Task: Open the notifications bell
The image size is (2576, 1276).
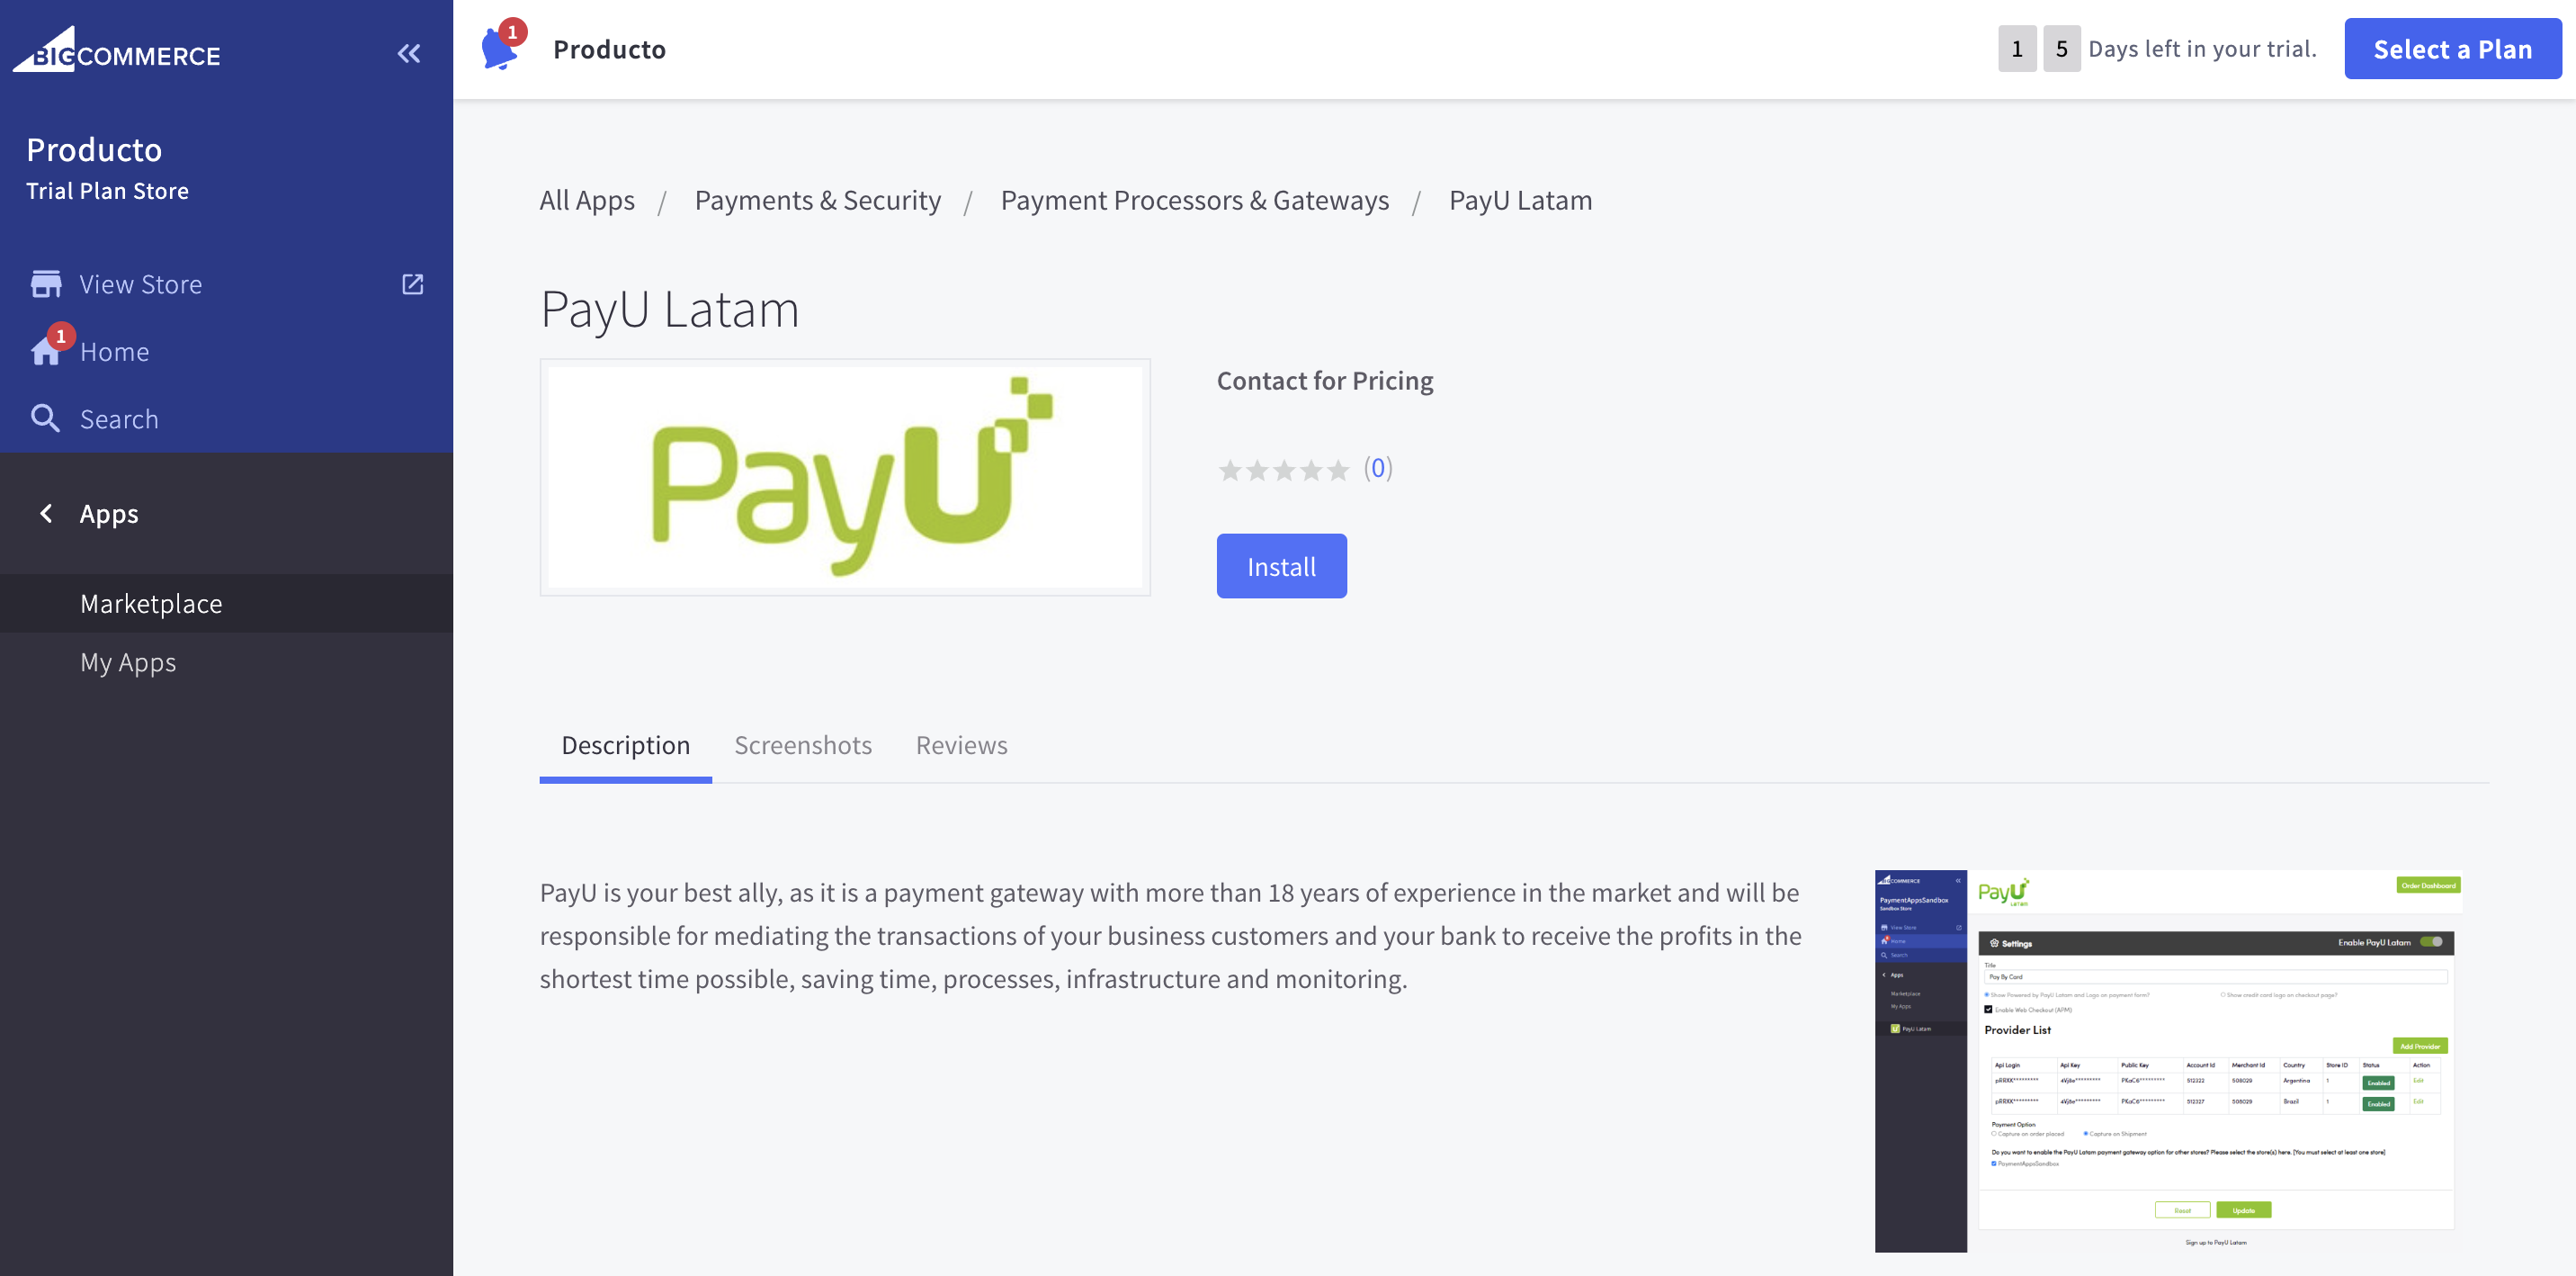Action: [501, 47]
